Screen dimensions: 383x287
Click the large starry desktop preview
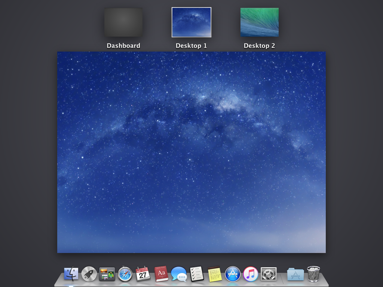pyautogui.click(x=191, y=152)
